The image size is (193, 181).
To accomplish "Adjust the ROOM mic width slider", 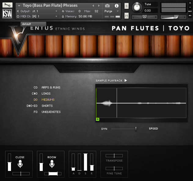I will point(53,174).
